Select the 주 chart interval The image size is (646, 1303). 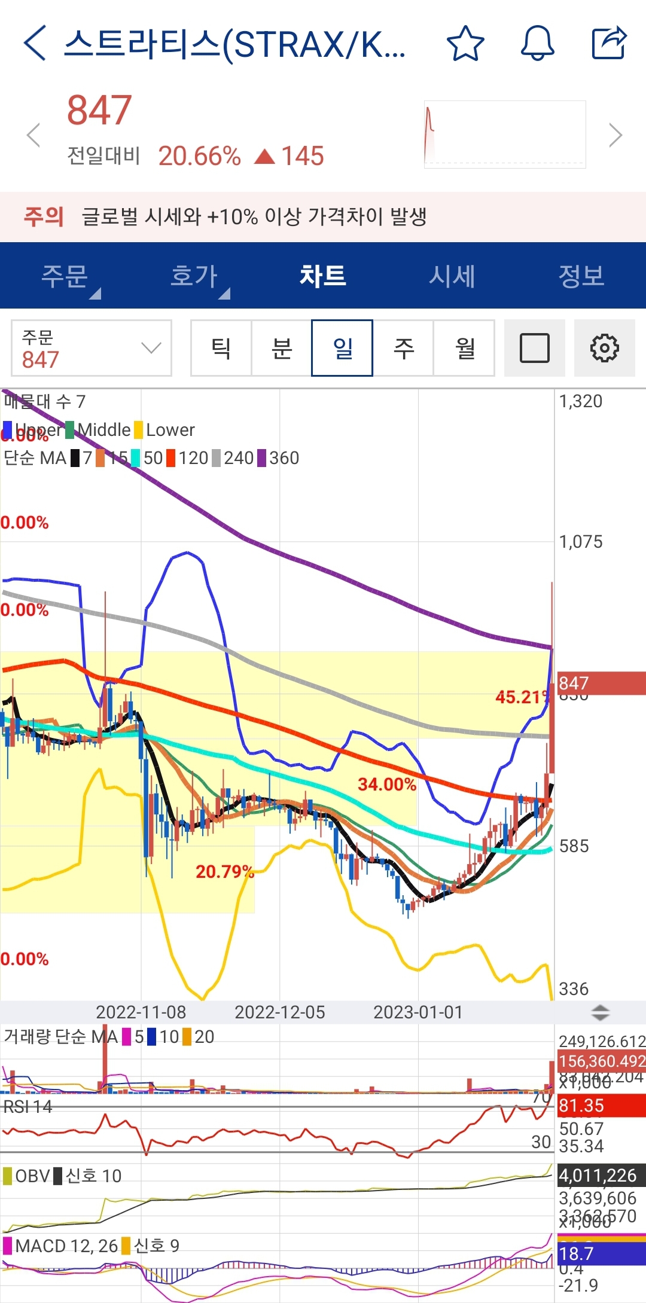pos(403,348)
